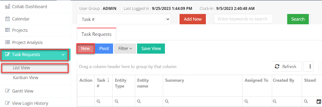Expand the Filter dropdown button
Viewport: 322px width, 107px height.
pyautogui.click(x=125, y=49)
